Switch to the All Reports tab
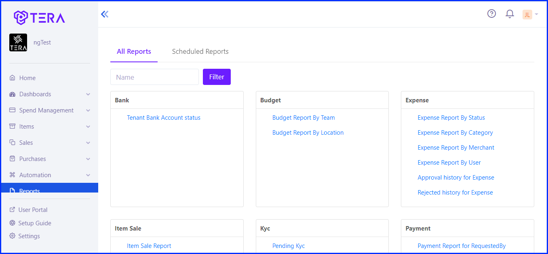The width and height of the screenshot is (548, 254). point(134,51)
